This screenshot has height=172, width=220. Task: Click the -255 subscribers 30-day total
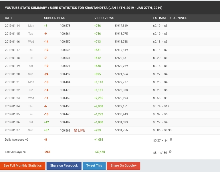47,152
